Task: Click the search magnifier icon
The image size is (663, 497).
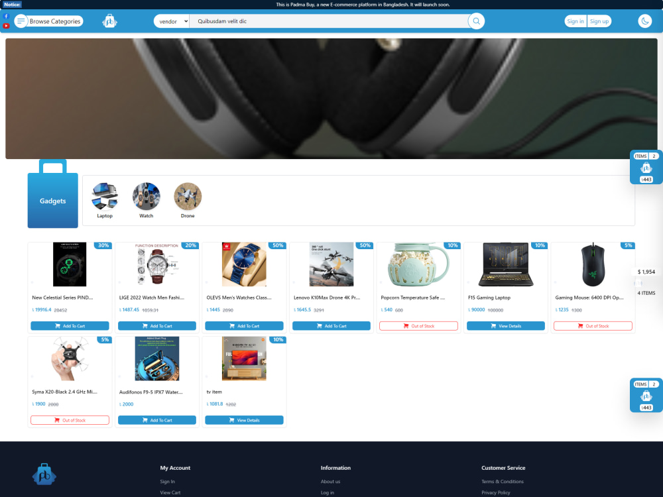Action: tap(476, 21)
